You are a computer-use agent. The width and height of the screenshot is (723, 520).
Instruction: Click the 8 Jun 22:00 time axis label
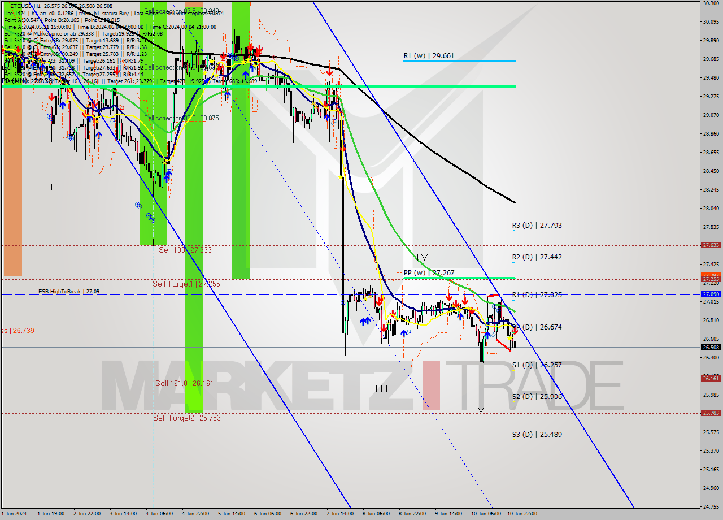point(412,514)
